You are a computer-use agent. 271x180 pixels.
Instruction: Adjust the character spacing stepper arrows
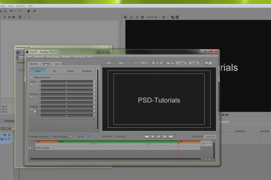pyautogui.click(x=186, y=63)
